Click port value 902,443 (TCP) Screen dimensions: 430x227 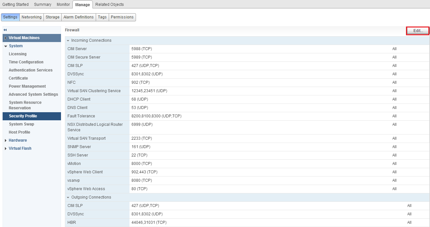[144, 172]
